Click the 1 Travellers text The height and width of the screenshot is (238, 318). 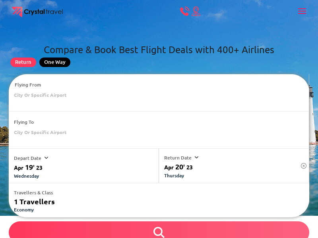click(34, 202)
